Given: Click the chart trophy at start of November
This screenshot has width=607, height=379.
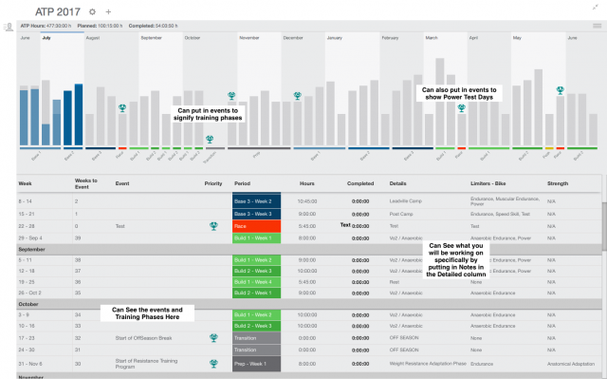Looking at the screenshot, I should coord(231,96).
